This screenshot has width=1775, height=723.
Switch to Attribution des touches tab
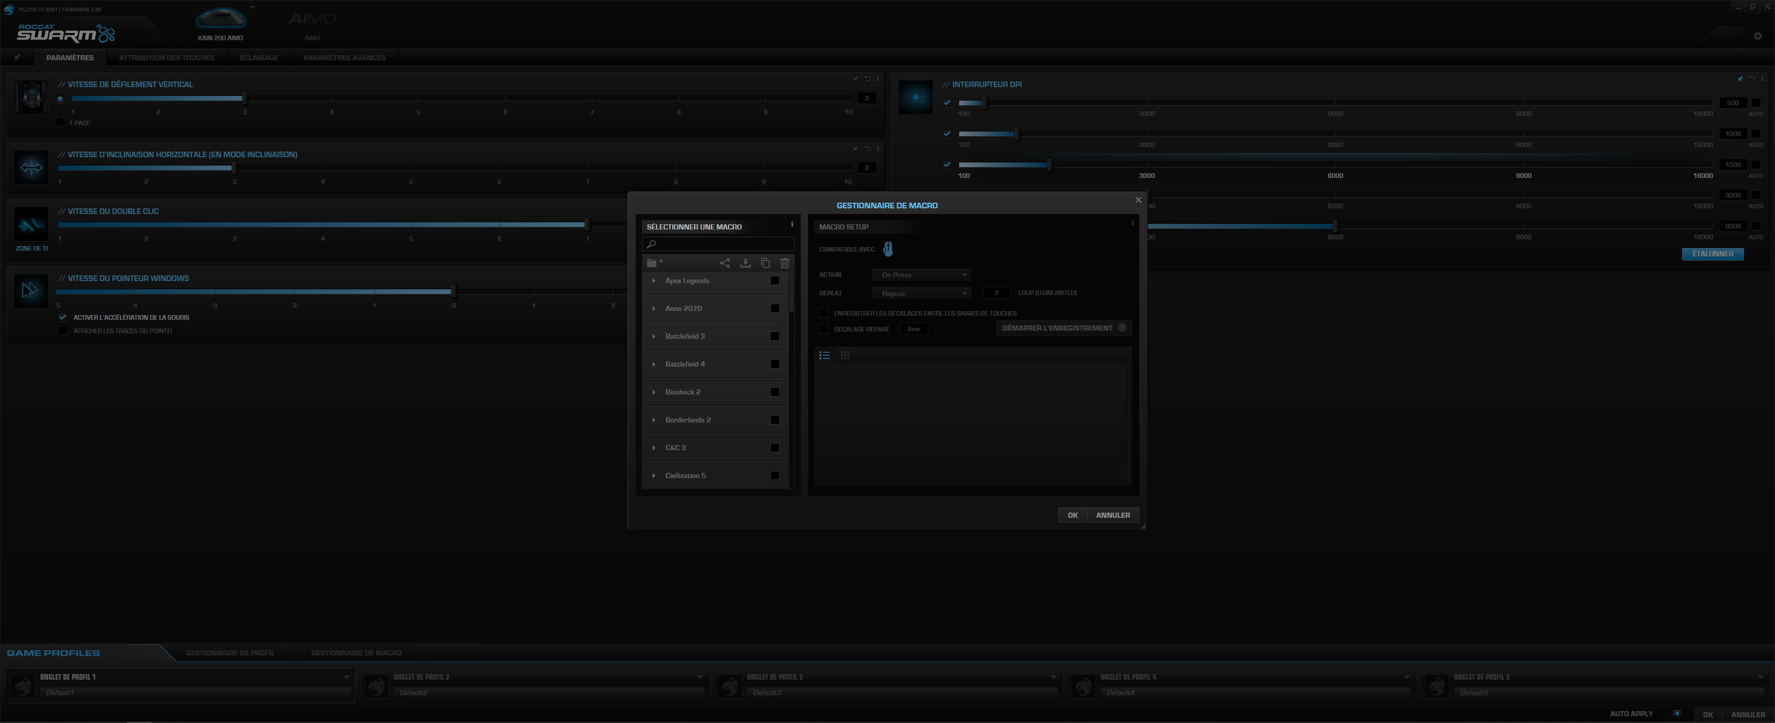click(x=166, y=58)
